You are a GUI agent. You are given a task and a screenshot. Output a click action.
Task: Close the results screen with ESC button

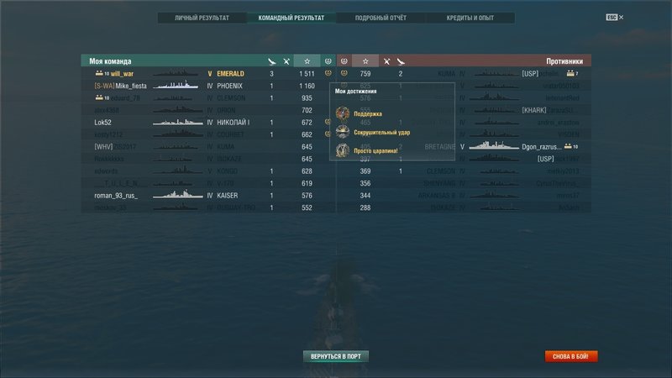615,17
